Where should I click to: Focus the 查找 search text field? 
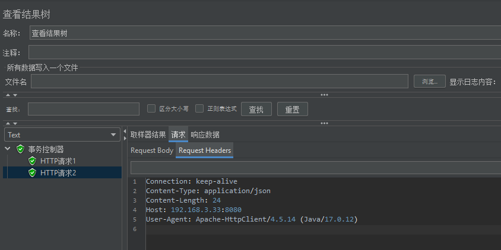tap(84, 109)
